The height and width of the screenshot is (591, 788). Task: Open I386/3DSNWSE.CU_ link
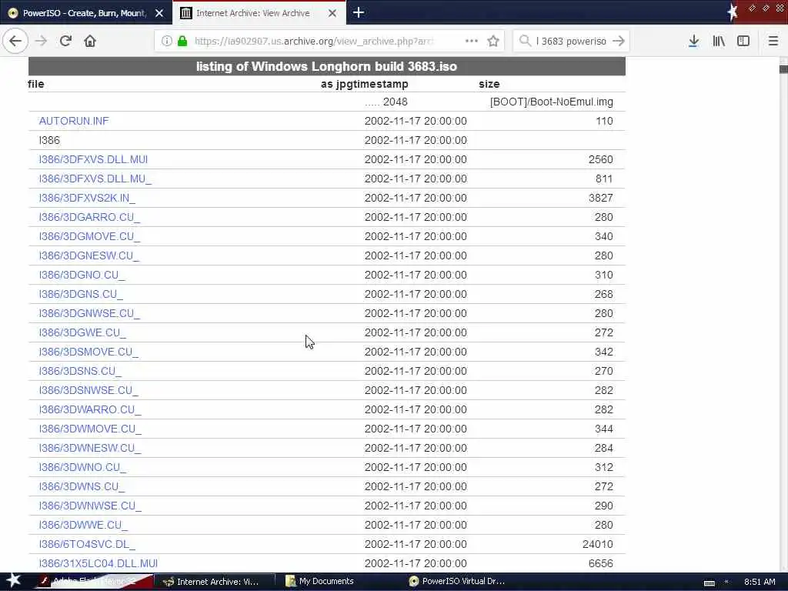pos(88,390)
